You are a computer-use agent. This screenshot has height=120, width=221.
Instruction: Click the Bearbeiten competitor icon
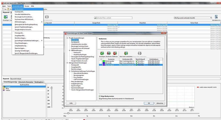pos(109,53)
